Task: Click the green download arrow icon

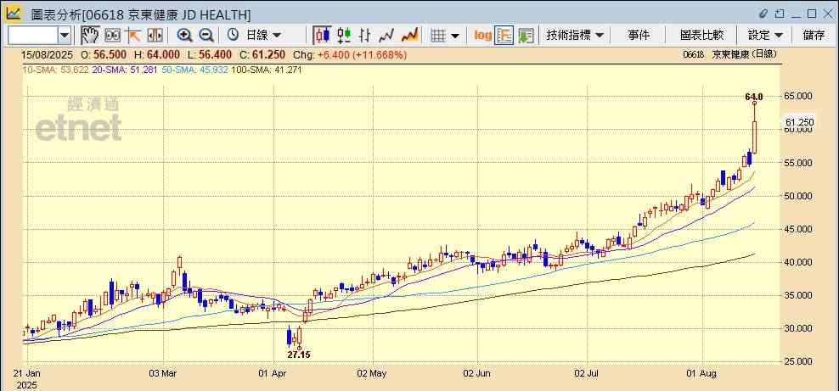Action: [526, 36]
